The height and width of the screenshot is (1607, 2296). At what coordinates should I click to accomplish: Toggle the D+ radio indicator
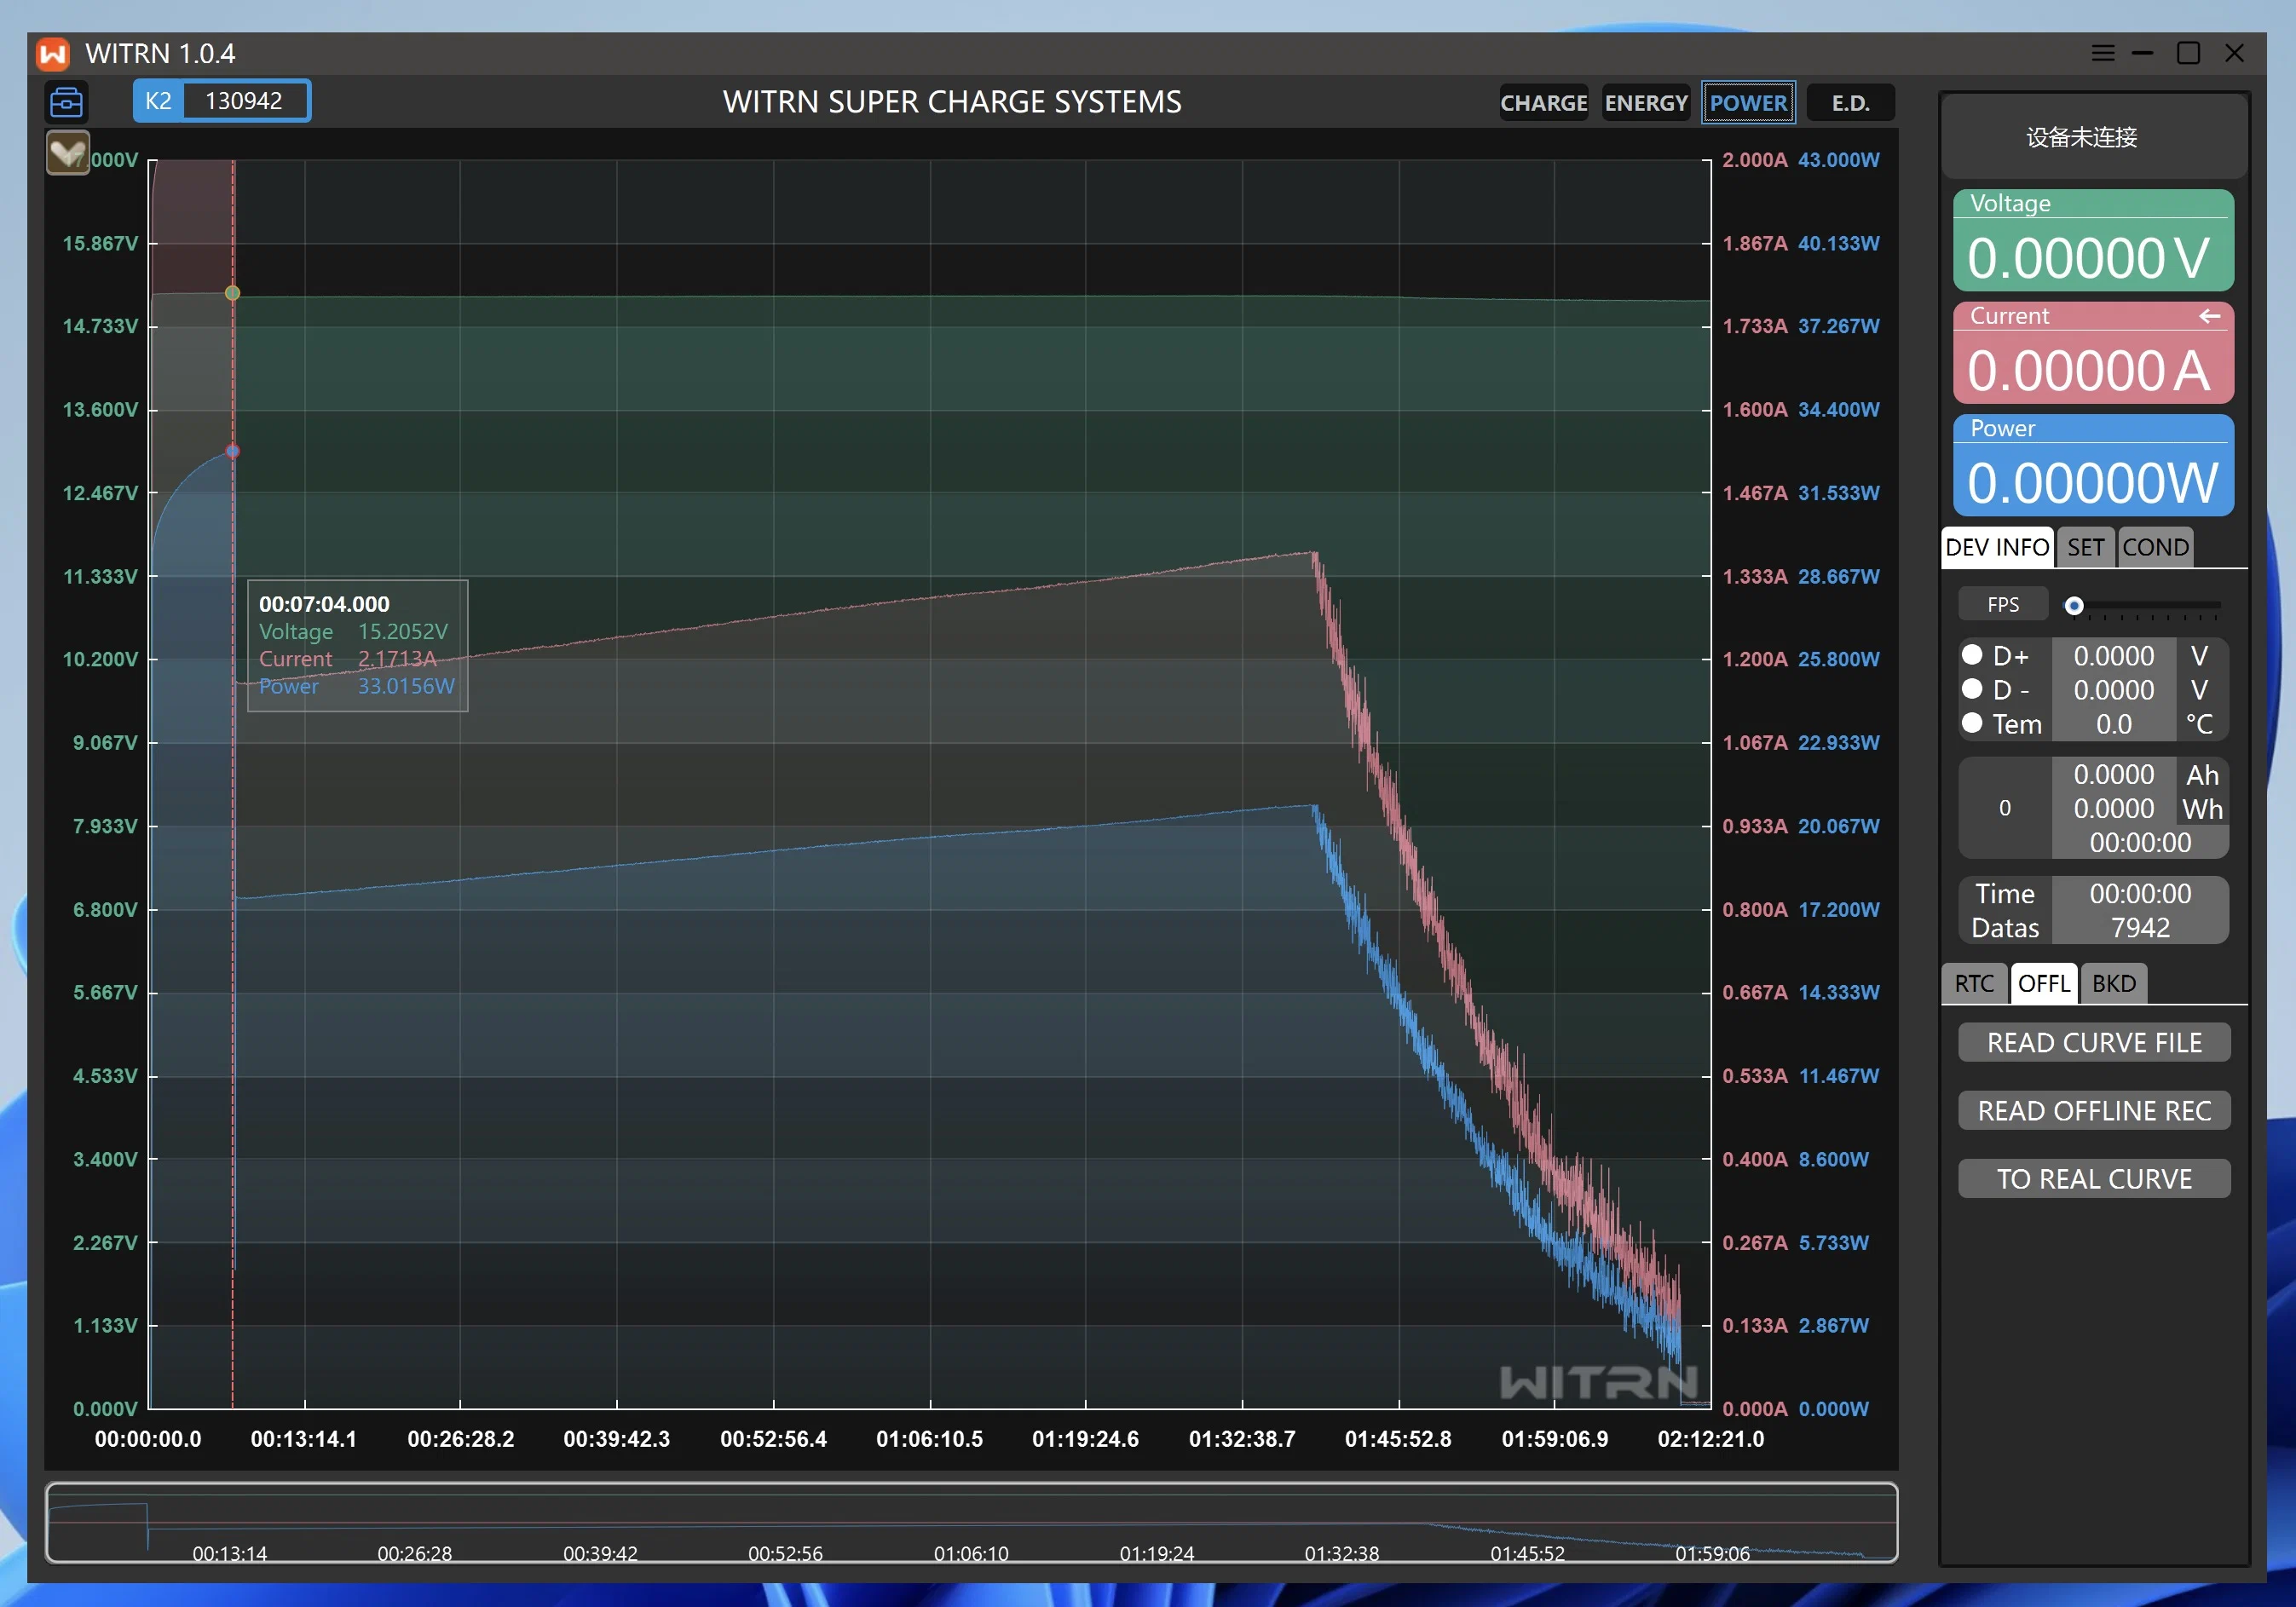point(1972,655)
